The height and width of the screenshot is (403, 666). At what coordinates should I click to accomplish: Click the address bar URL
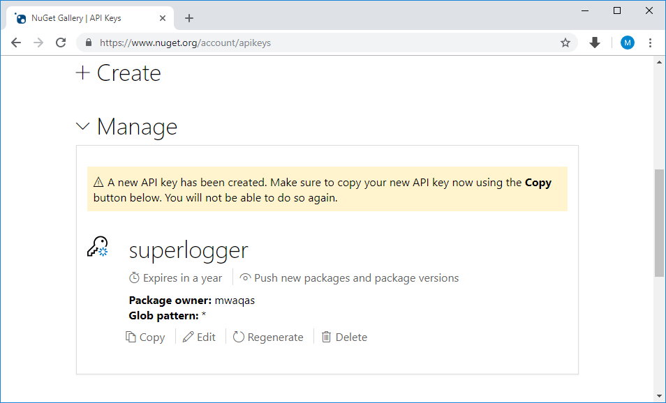point(185,43)
